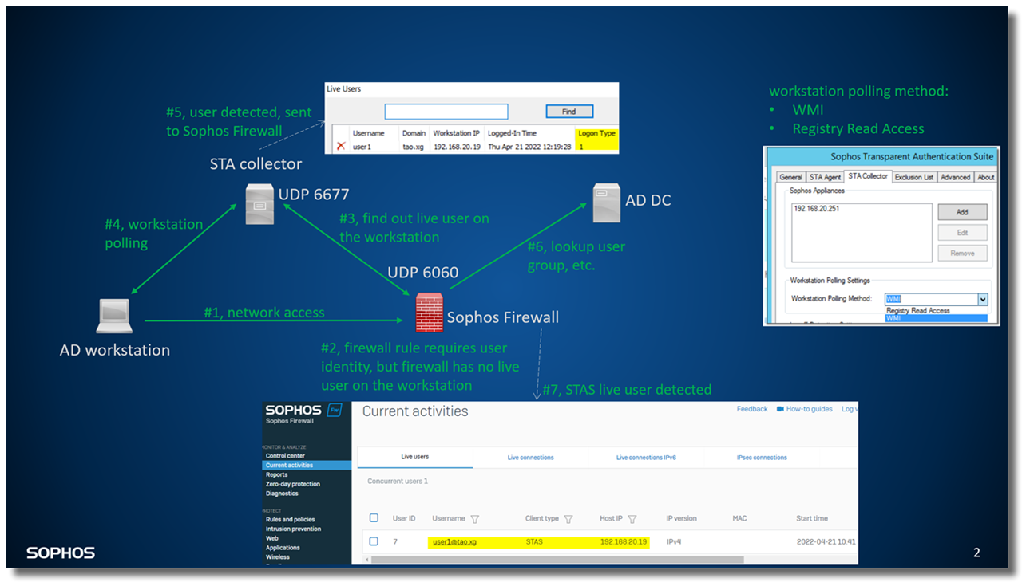
Task: Click the IP version column header
Action: point(681,518)
